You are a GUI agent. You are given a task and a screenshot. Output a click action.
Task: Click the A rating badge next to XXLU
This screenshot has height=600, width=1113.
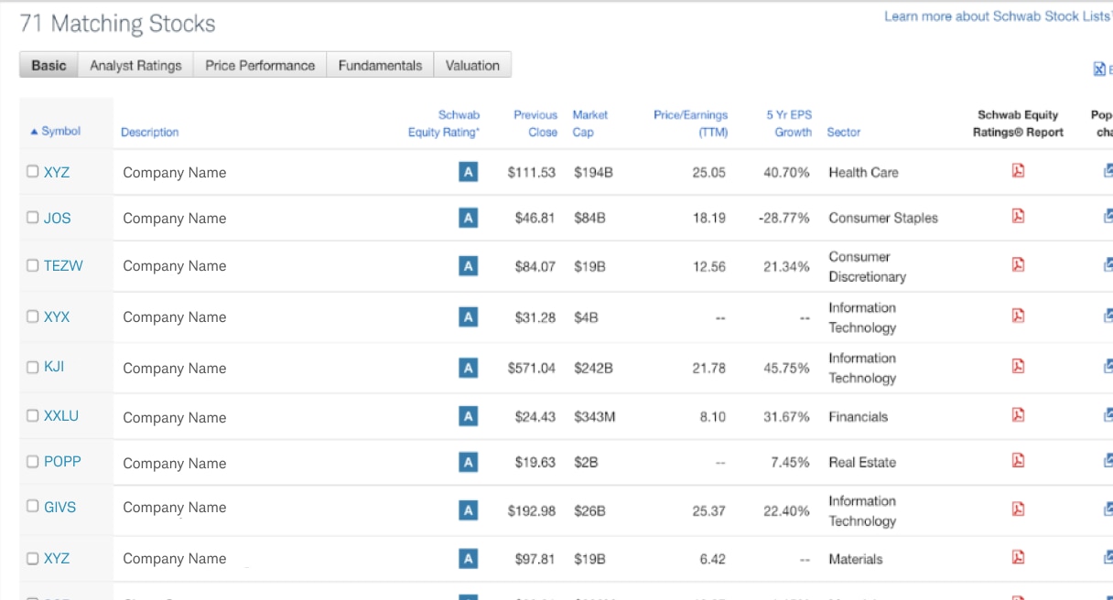pos(468,416)
